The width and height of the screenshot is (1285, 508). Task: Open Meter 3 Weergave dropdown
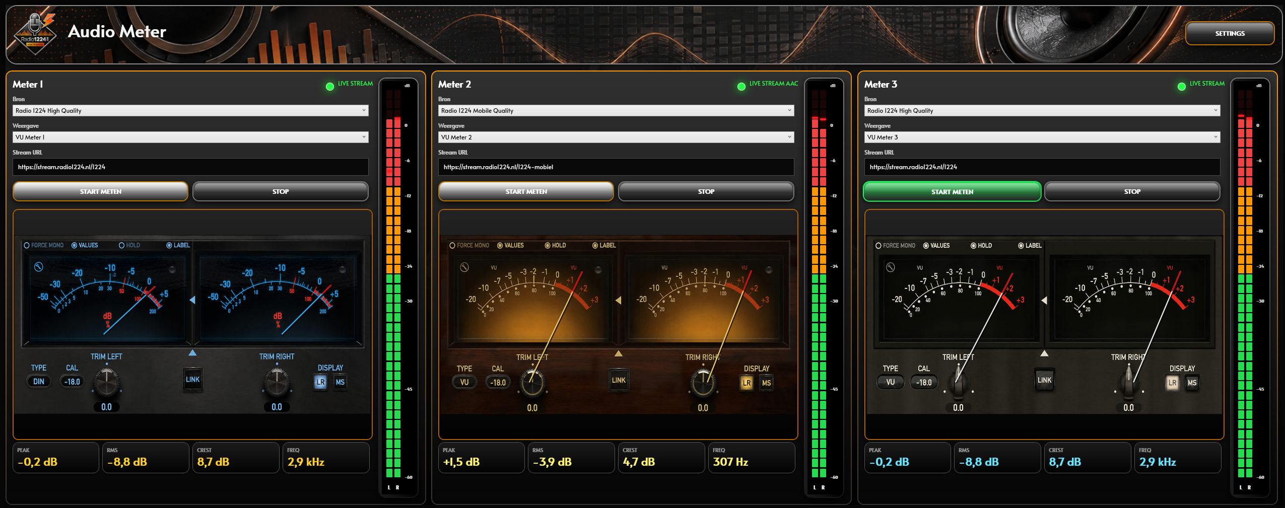pos(1042,137)
